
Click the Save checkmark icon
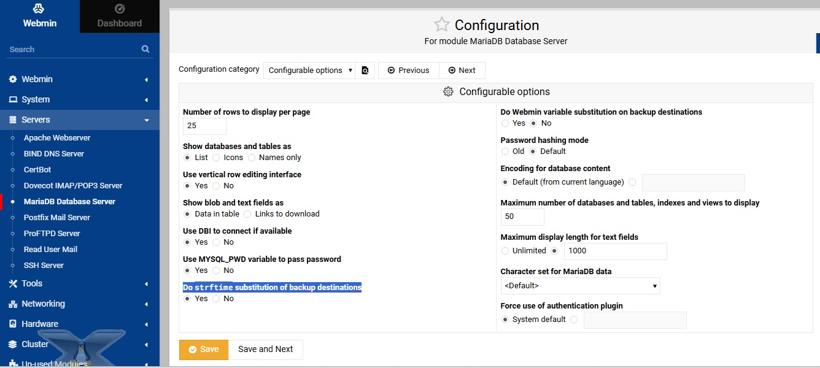192,349
